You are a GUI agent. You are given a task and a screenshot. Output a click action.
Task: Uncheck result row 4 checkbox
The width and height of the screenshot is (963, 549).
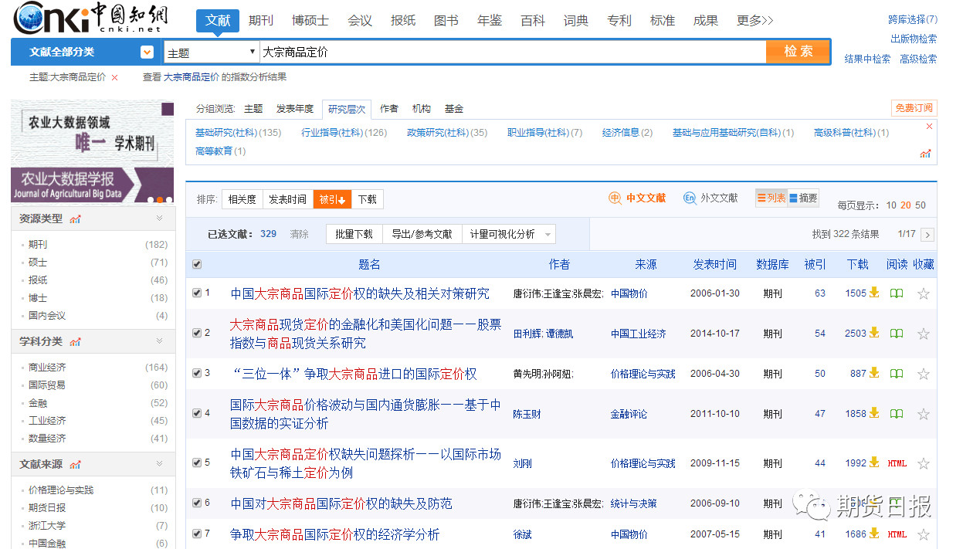tap(197, 413)
